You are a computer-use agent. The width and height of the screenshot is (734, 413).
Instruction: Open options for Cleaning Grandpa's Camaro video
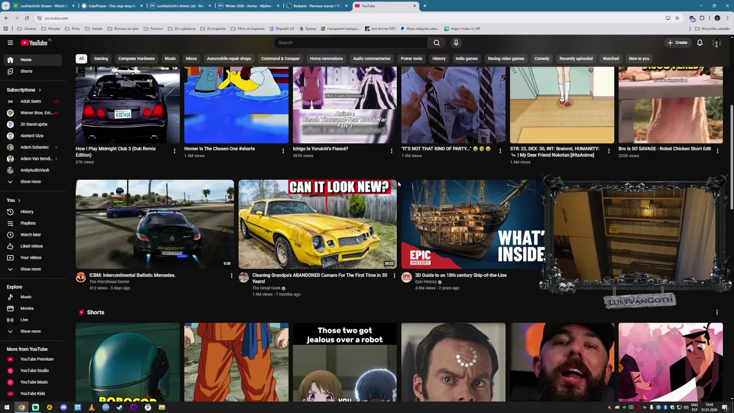coord(394,276)
